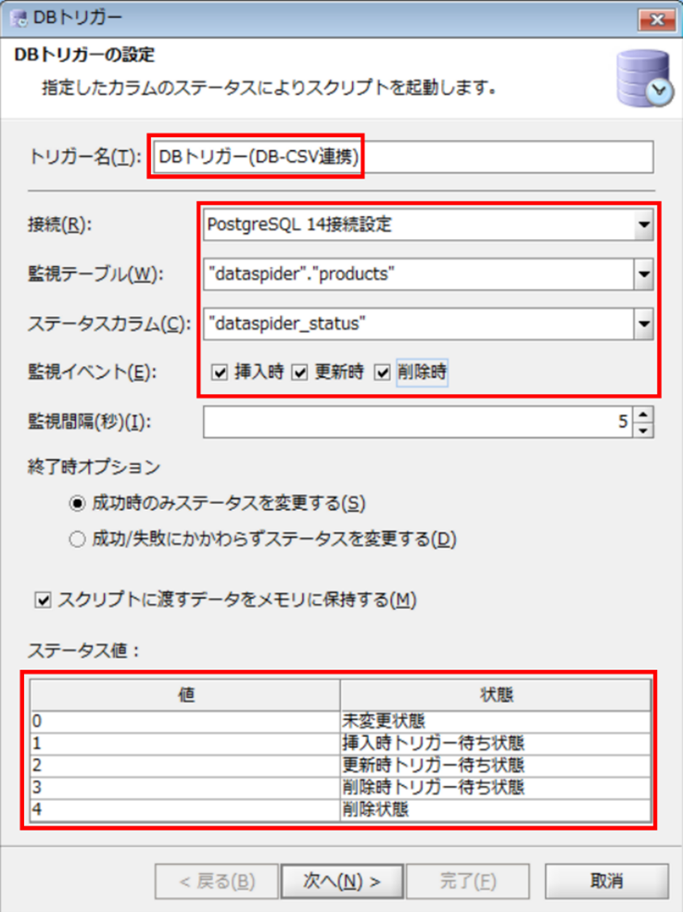Click the value cell containing 4
The height and width of the screenshot is (912, 683).
coord(185,810)
